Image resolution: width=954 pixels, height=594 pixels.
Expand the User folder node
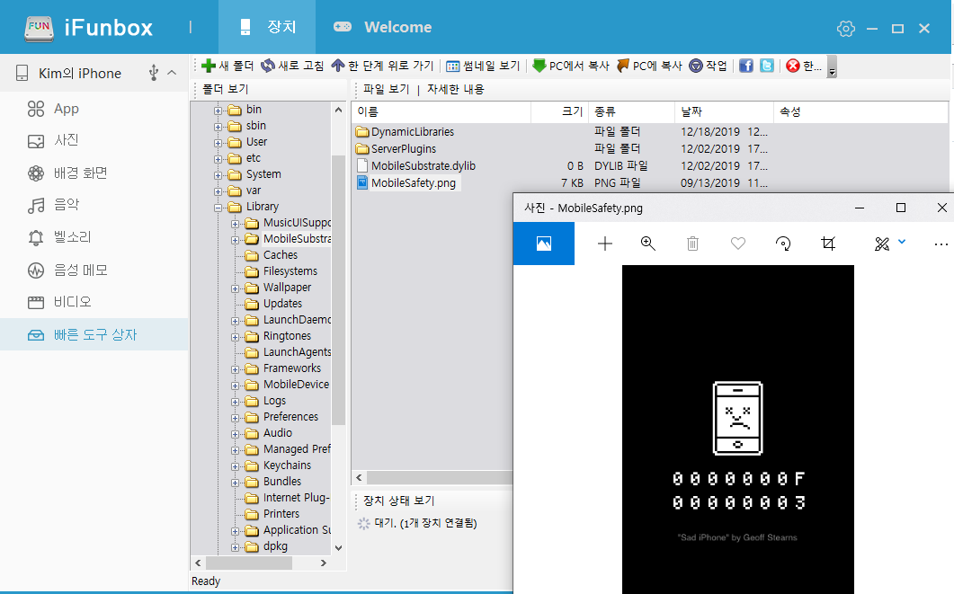(218, 143)
